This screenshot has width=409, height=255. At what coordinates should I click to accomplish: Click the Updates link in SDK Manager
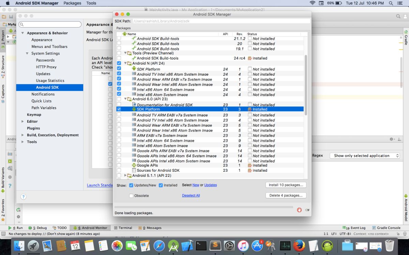tap(210, 185)
